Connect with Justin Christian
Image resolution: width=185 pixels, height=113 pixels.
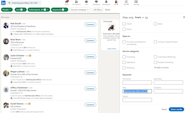tap(90, 56)
